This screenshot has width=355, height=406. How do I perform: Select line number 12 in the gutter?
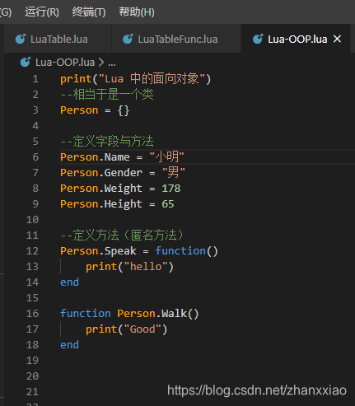click(x=32, y=251)
